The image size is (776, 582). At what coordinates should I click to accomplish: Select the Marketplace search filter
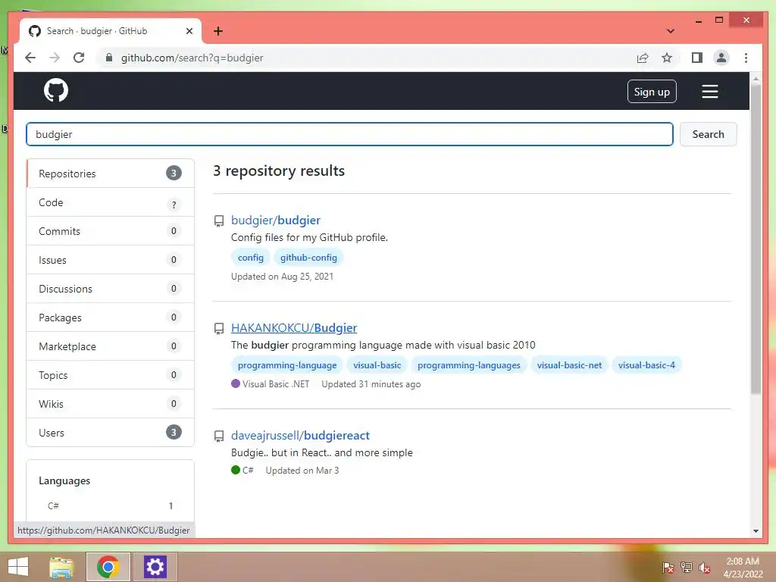pyautogui.click(x=110, y=346)
